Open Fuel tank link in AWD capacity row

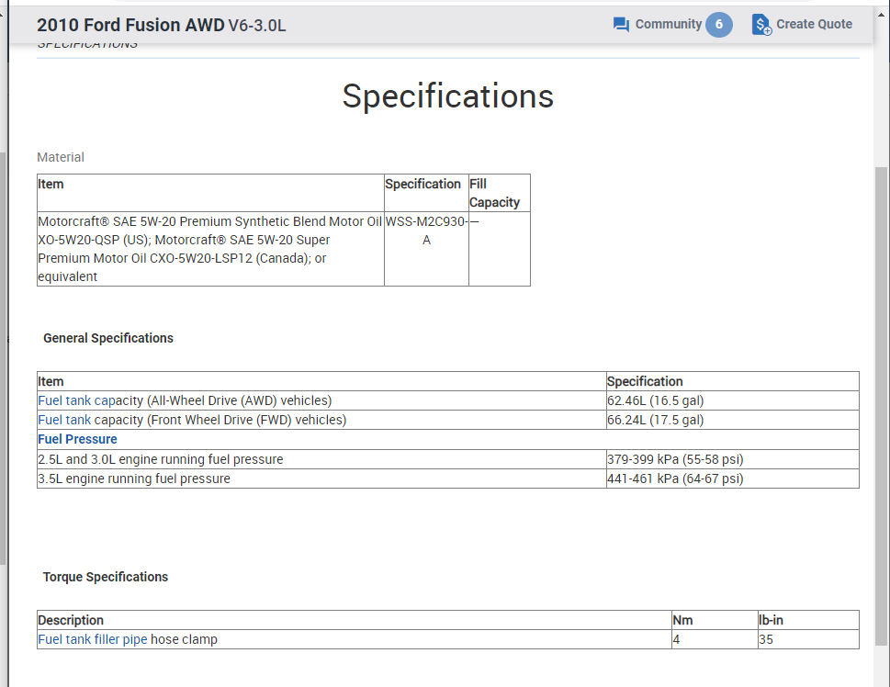[64, 400]
